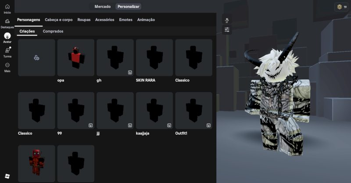
Task: Open Avatar section in sidebar
Action: [x=7, y=38]
